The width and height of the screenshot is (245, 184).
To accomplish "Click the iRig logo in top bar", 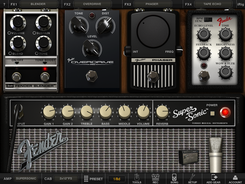I will click(x=240, y=4).
